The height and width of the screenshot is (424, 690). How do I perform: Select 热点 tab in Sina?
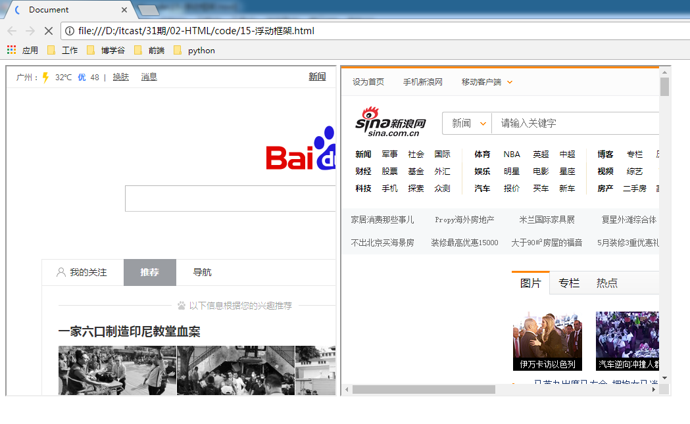[607, 283]
